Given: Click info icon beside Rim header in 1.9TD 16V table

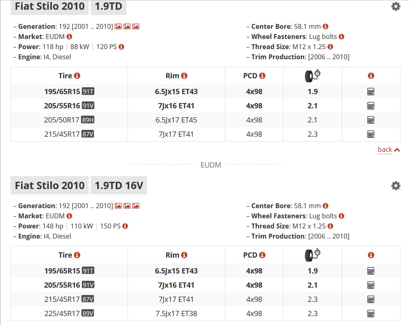Looking at the screenshot, I should coord(184,255).
